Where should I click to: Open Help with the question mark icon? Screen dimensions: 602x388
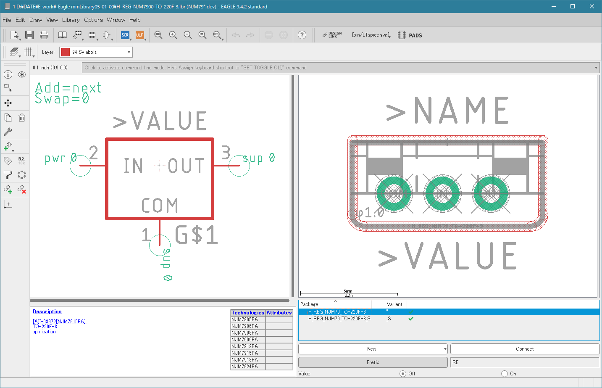coord(302,35)
